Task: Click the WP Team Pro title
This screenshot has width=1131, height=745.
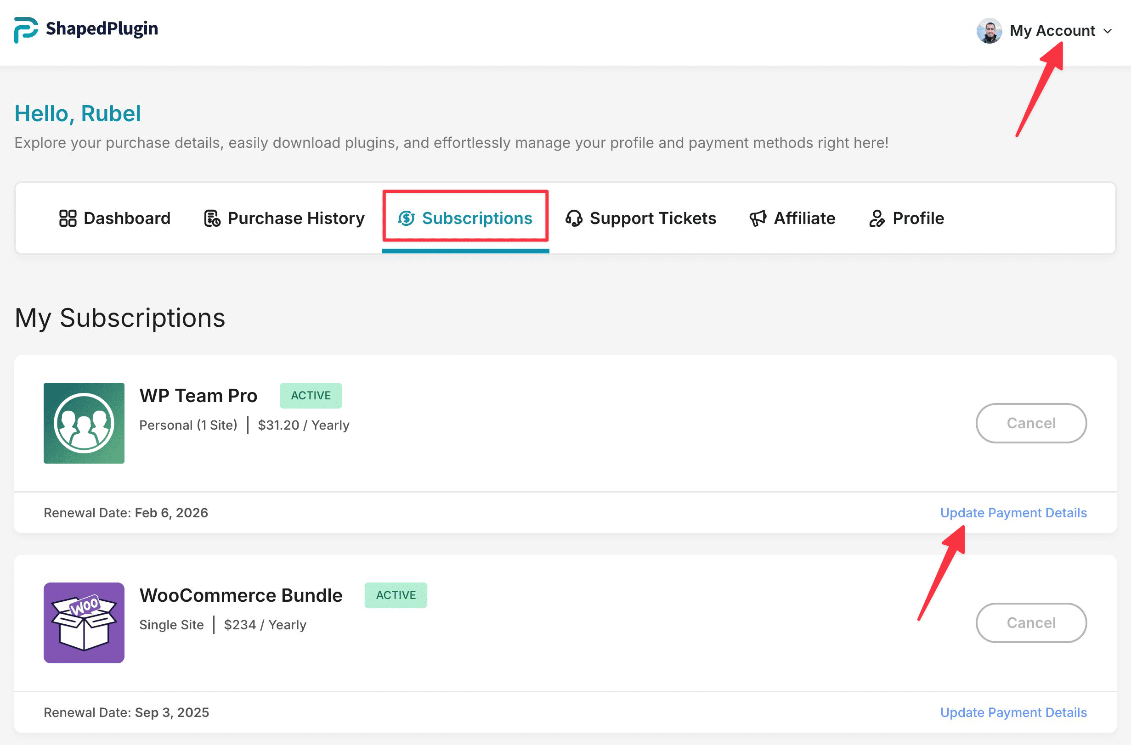Action: (198, 396)
